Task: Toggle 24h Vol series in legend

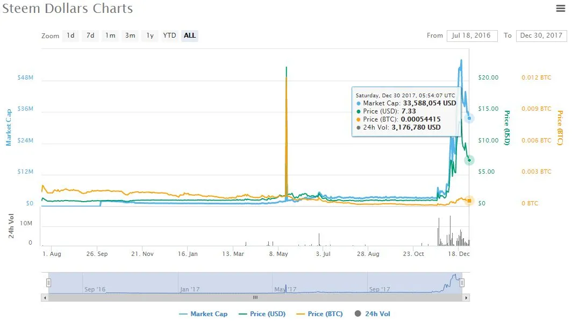Action: click(373, 313)
